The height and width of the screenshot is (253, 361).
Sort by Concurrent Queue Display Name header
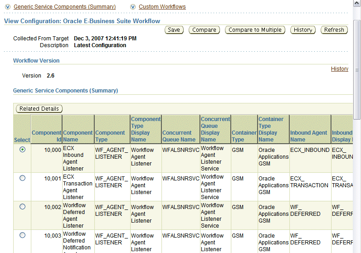(x=215, y=129)
